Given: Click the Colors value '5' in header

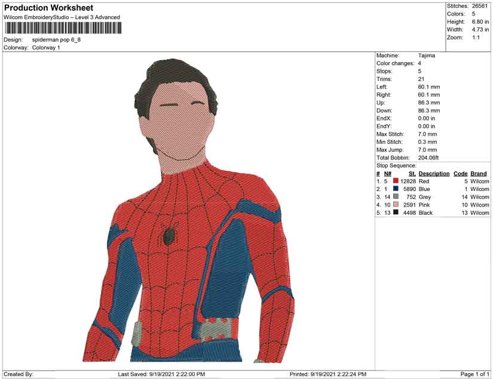Looking at the screenshot, I should click(473, 14).
